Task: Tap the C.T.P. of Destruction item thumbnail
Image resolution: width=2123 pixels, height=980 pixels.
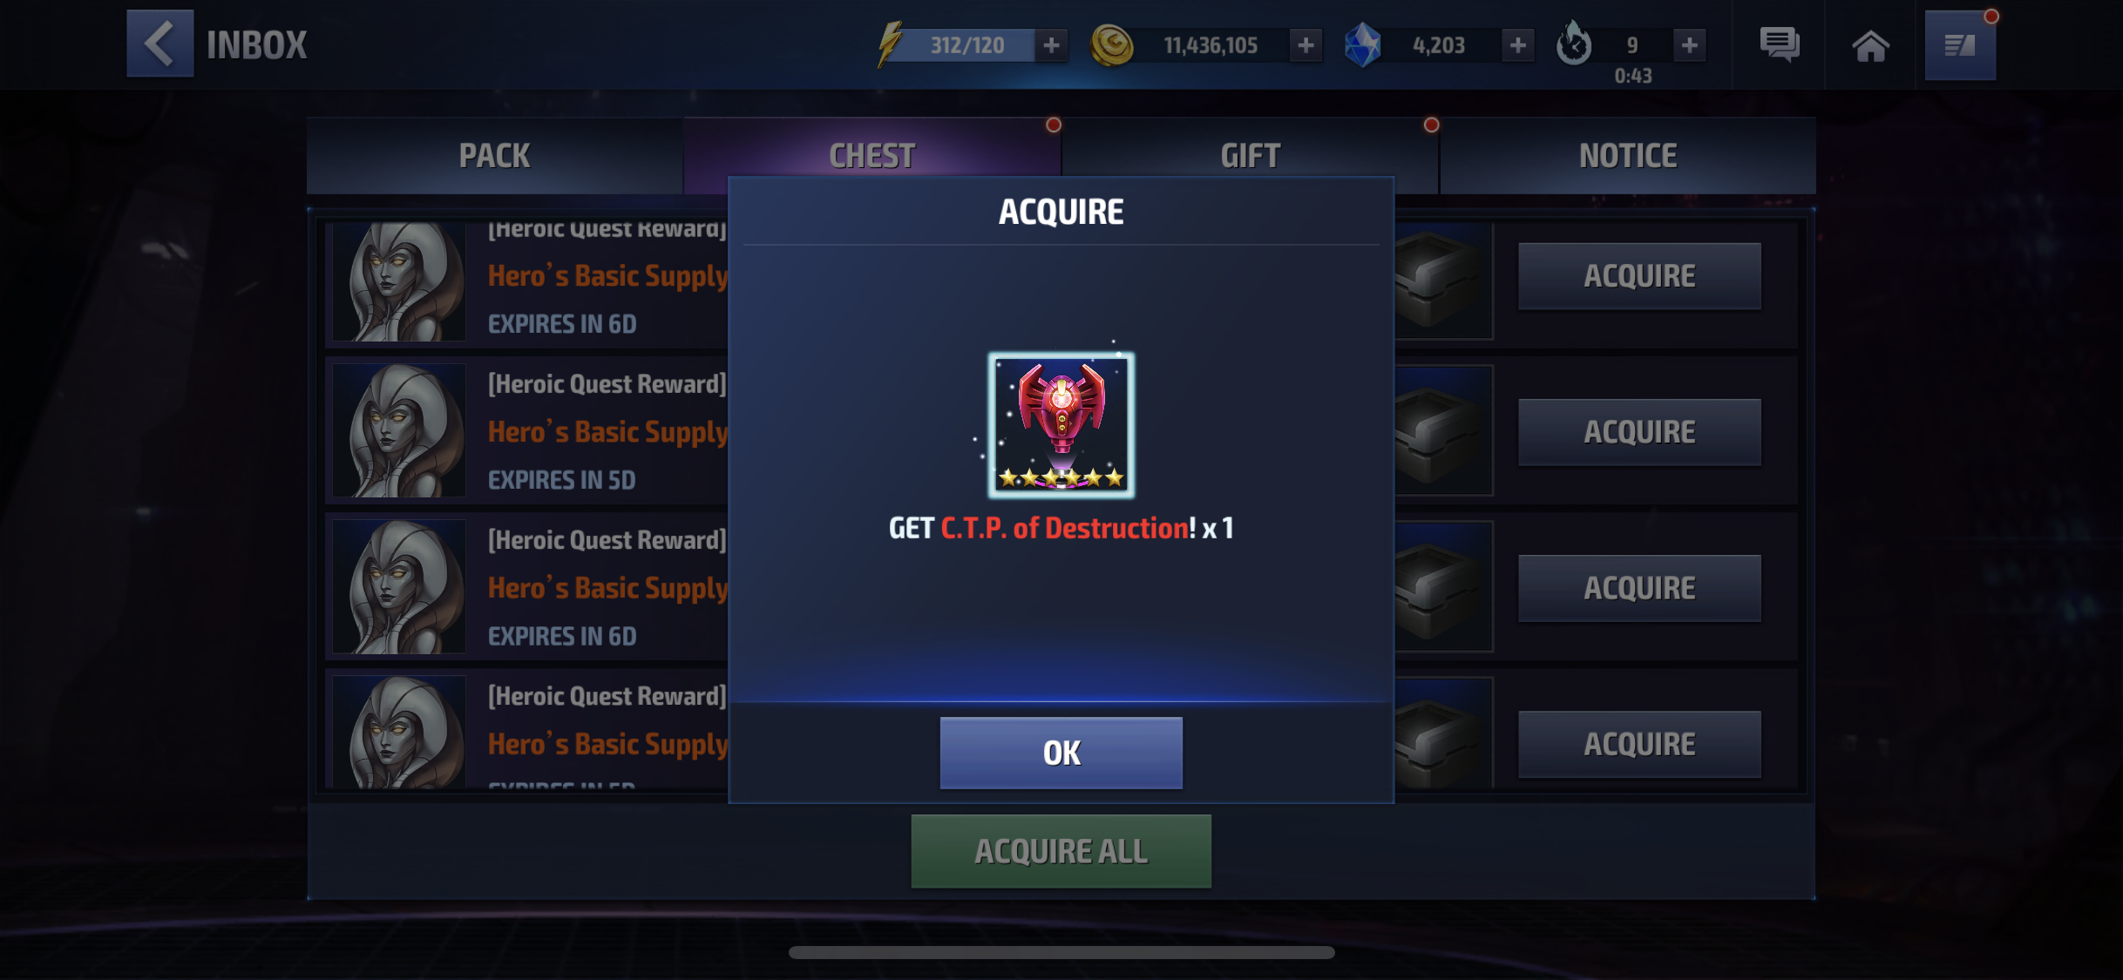Action: coord(1061,425)
